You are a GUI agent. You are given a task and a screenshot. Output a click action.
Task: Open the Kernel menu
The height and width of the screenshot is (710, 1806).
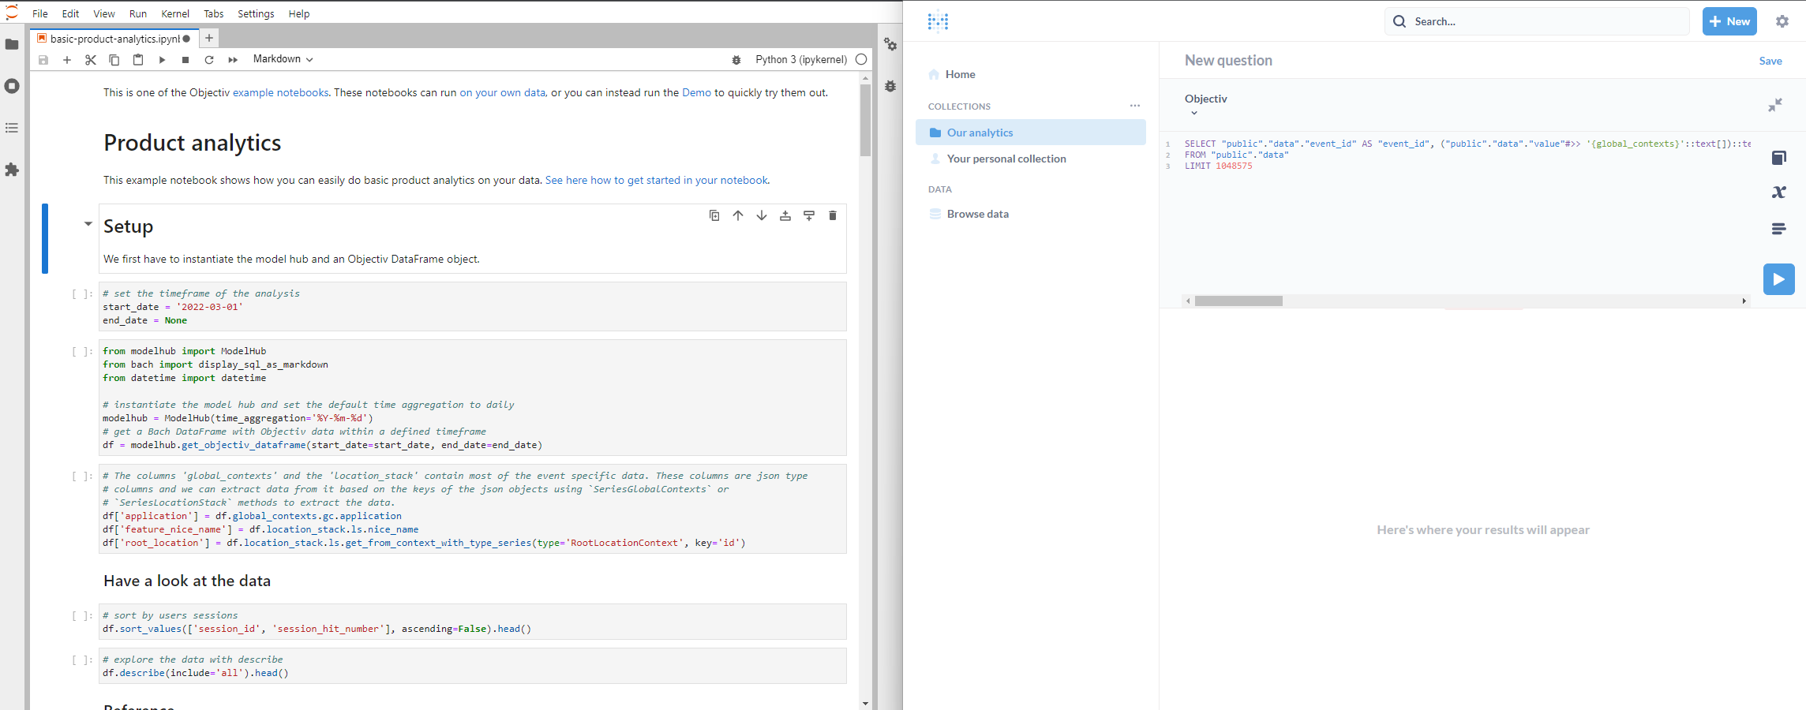click(x=175, y=13)
